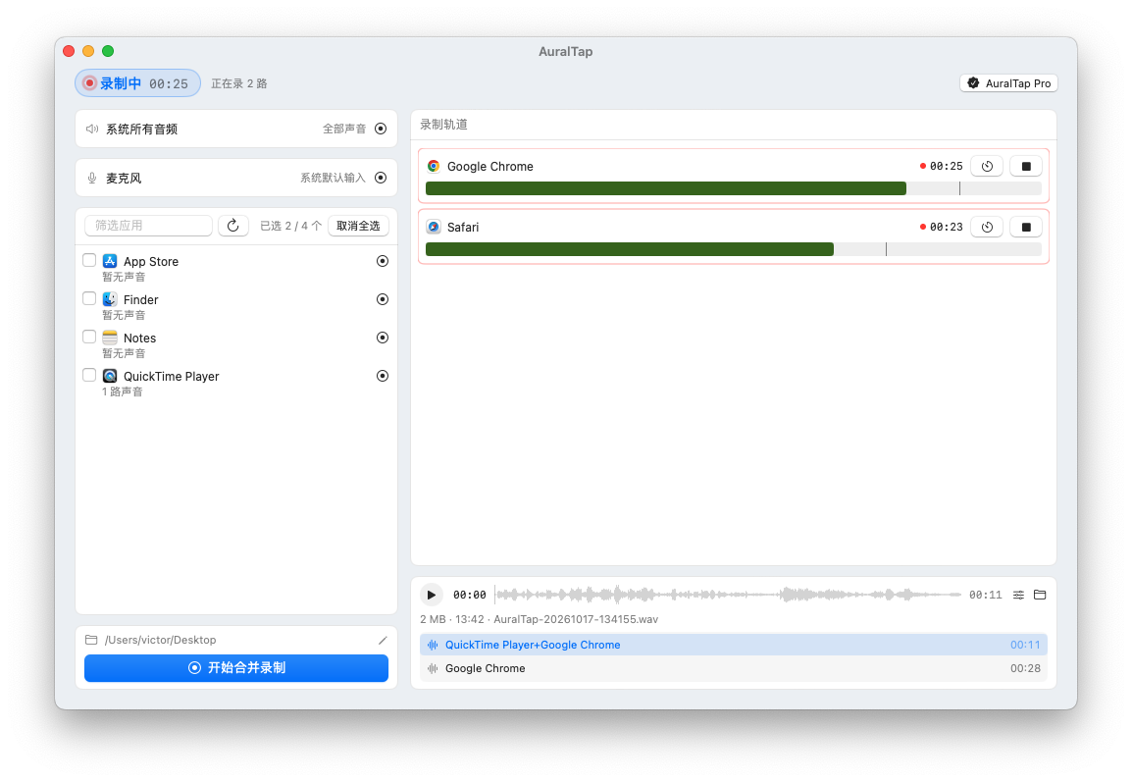Viewport: 1132px width, 782px height.
Task: Check the Notes checkbox
Action: 89,337
